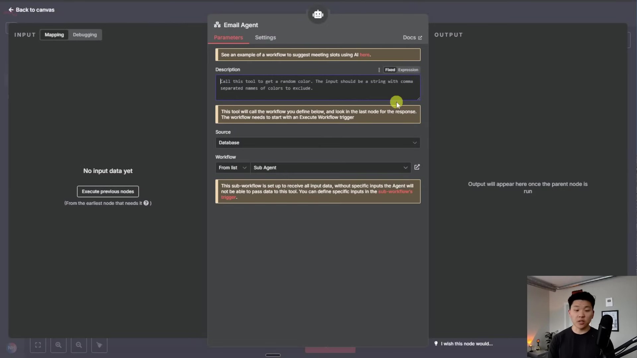This screenshot has height=358, width=637.
Task: Click the robot AI agent icon
Action: pos(318,14)
